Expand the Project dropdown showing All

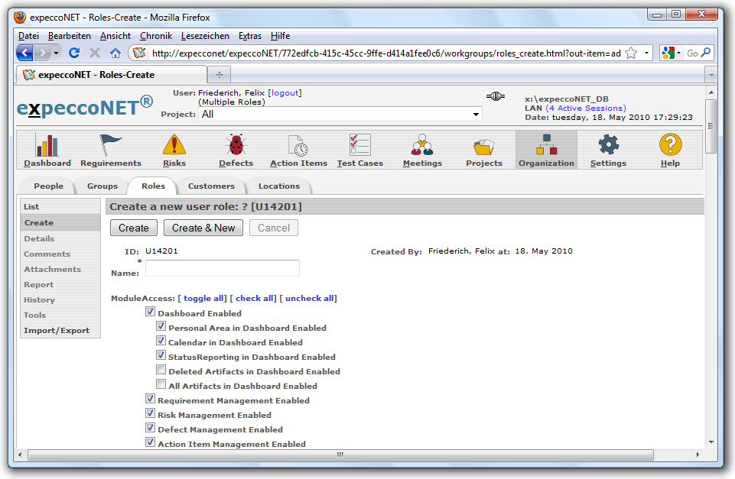[476, 115]
